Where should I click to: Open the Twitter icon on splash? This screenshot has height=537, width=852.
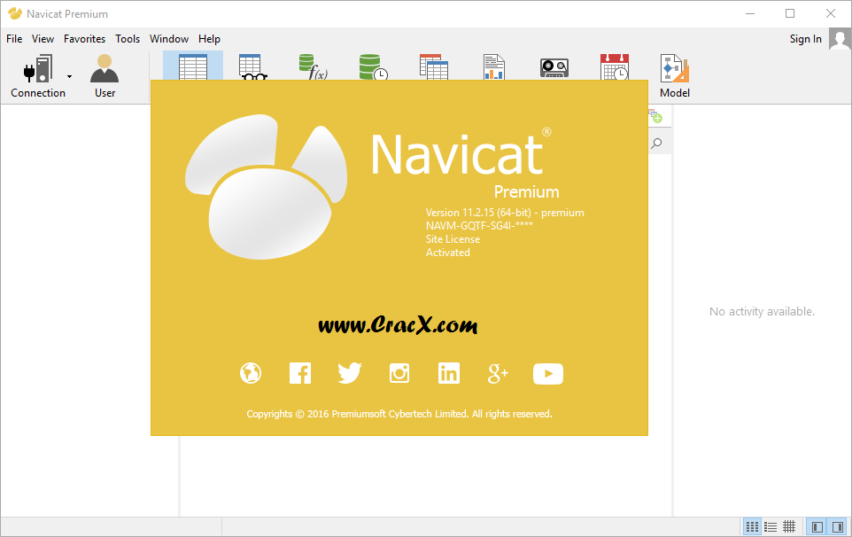(349, 373)
